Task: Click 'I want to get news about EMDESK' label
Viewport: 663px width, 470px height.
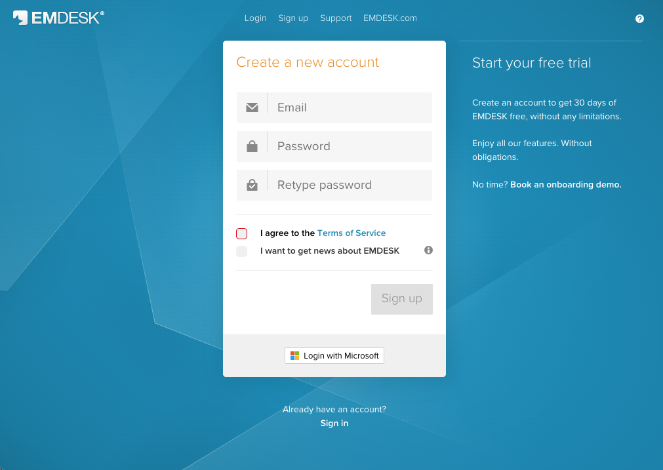Action: (329, 250)
